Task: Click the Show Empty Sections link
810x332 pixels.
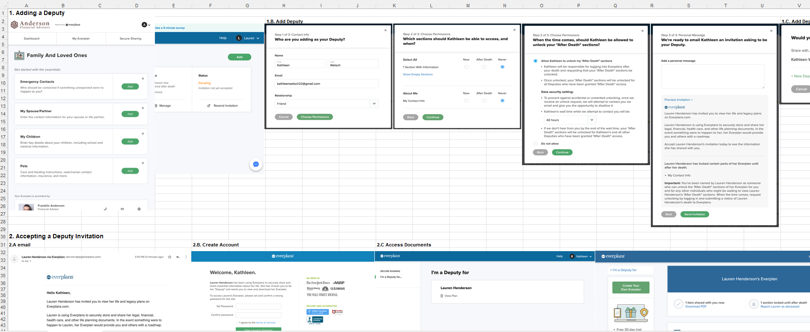Action: click(x=418, y=74)
